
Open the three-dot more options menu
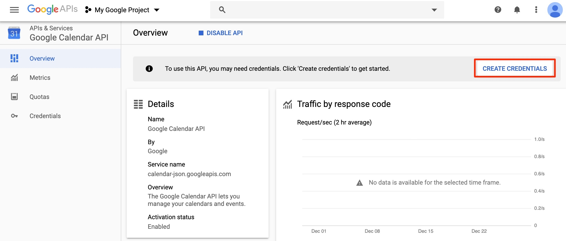[536, 10]
